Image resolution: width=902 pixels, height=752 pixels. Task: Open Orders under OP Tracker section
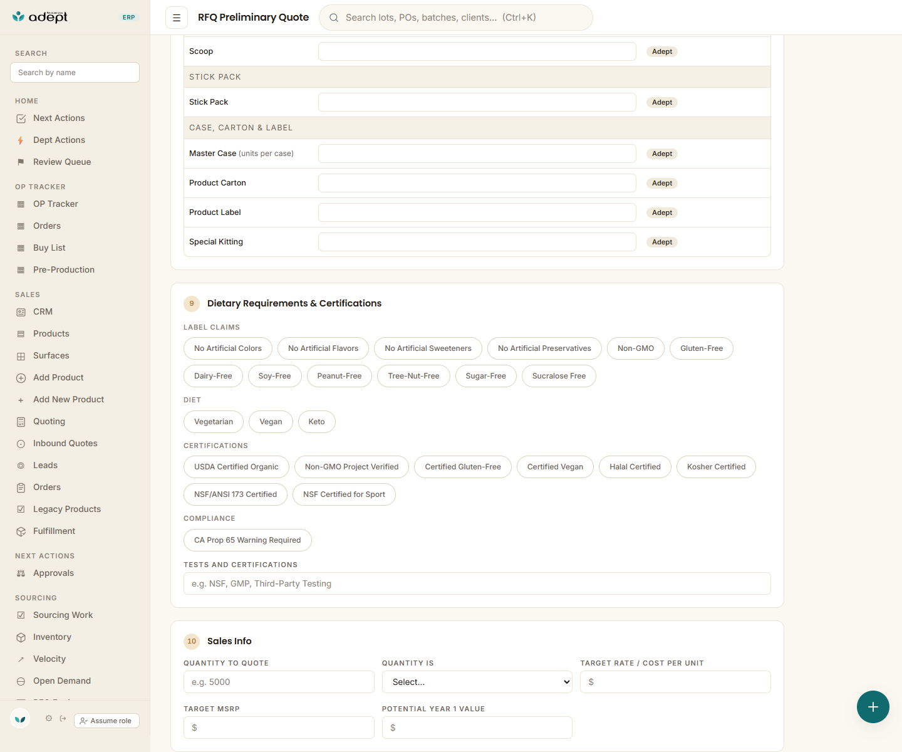tap(47, 226)
